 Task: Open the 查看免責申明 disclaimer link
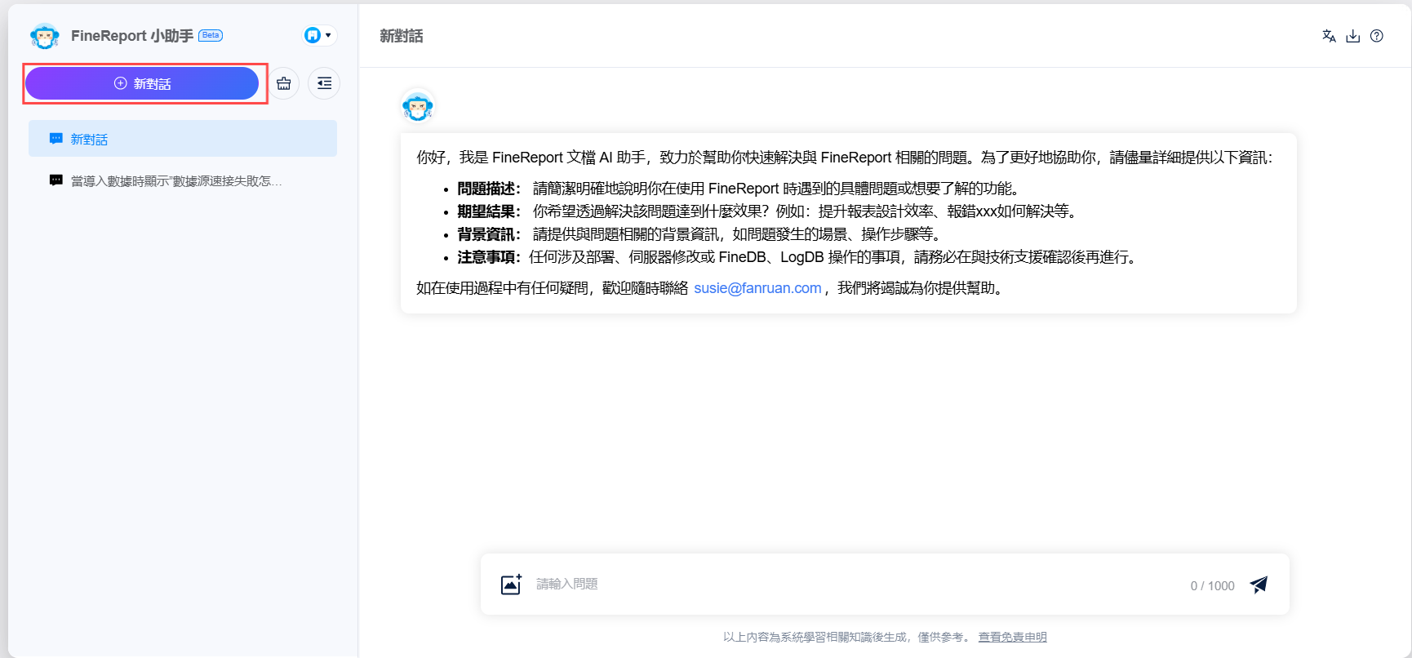(x=1012, y=638)
